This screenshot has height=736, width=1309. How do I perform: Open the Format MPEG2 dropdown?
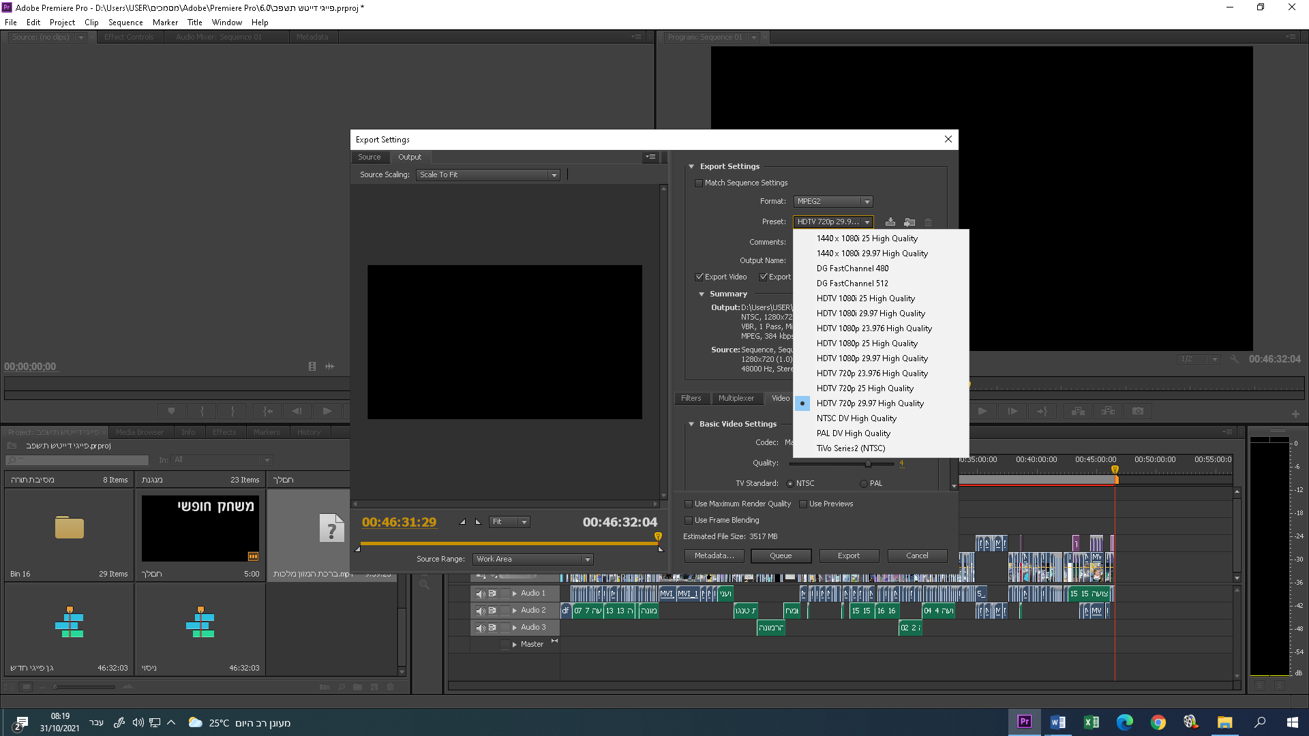(832, 202)
